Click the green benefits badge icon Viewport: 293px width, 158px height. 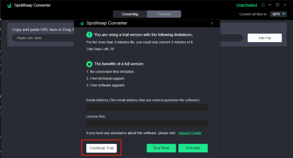89,64
